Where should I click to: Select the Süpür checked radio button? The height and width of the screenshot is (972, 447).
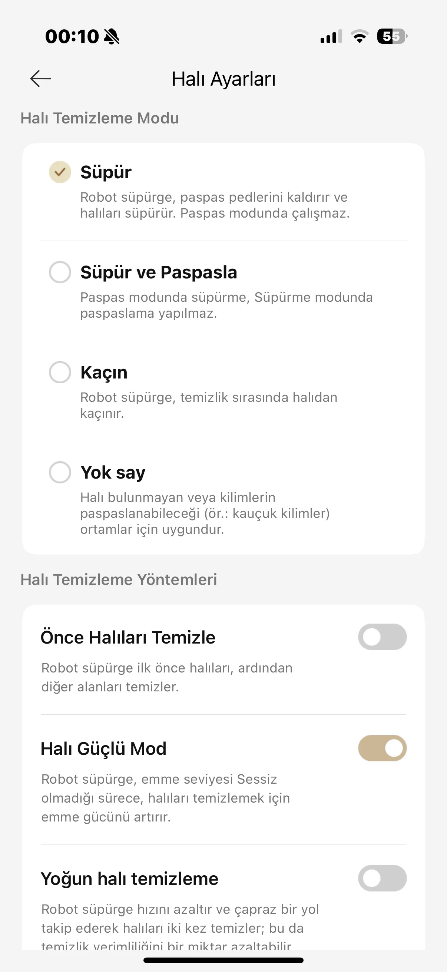pos(60,172)
